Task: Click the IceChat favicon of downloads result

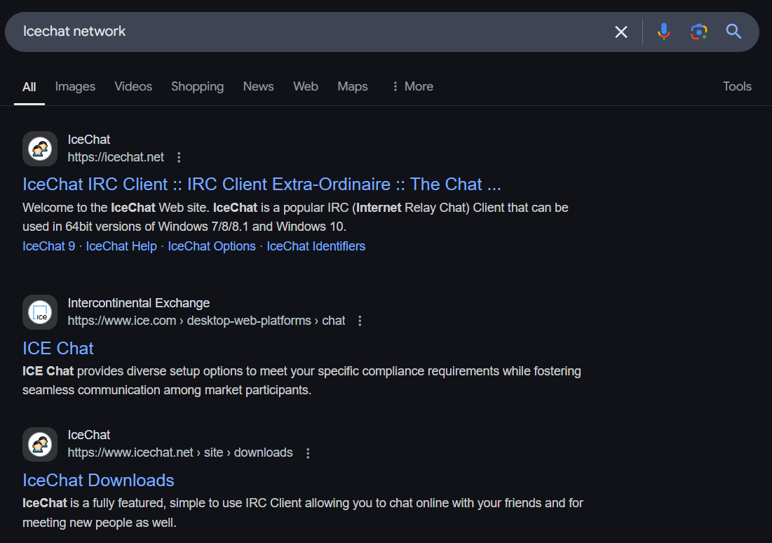Action: [40, 445]
